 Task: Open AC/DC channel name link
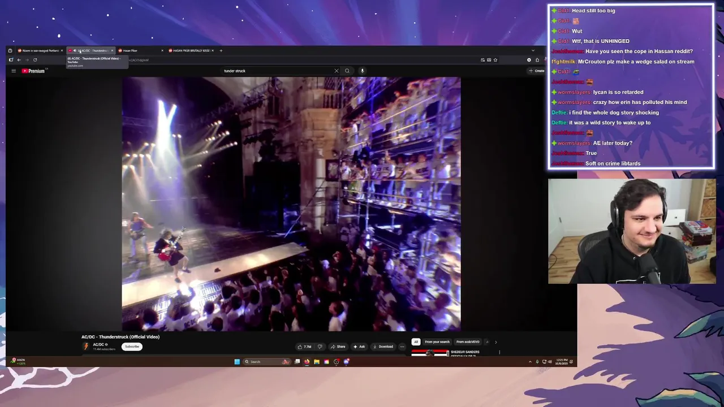point(98,345)
